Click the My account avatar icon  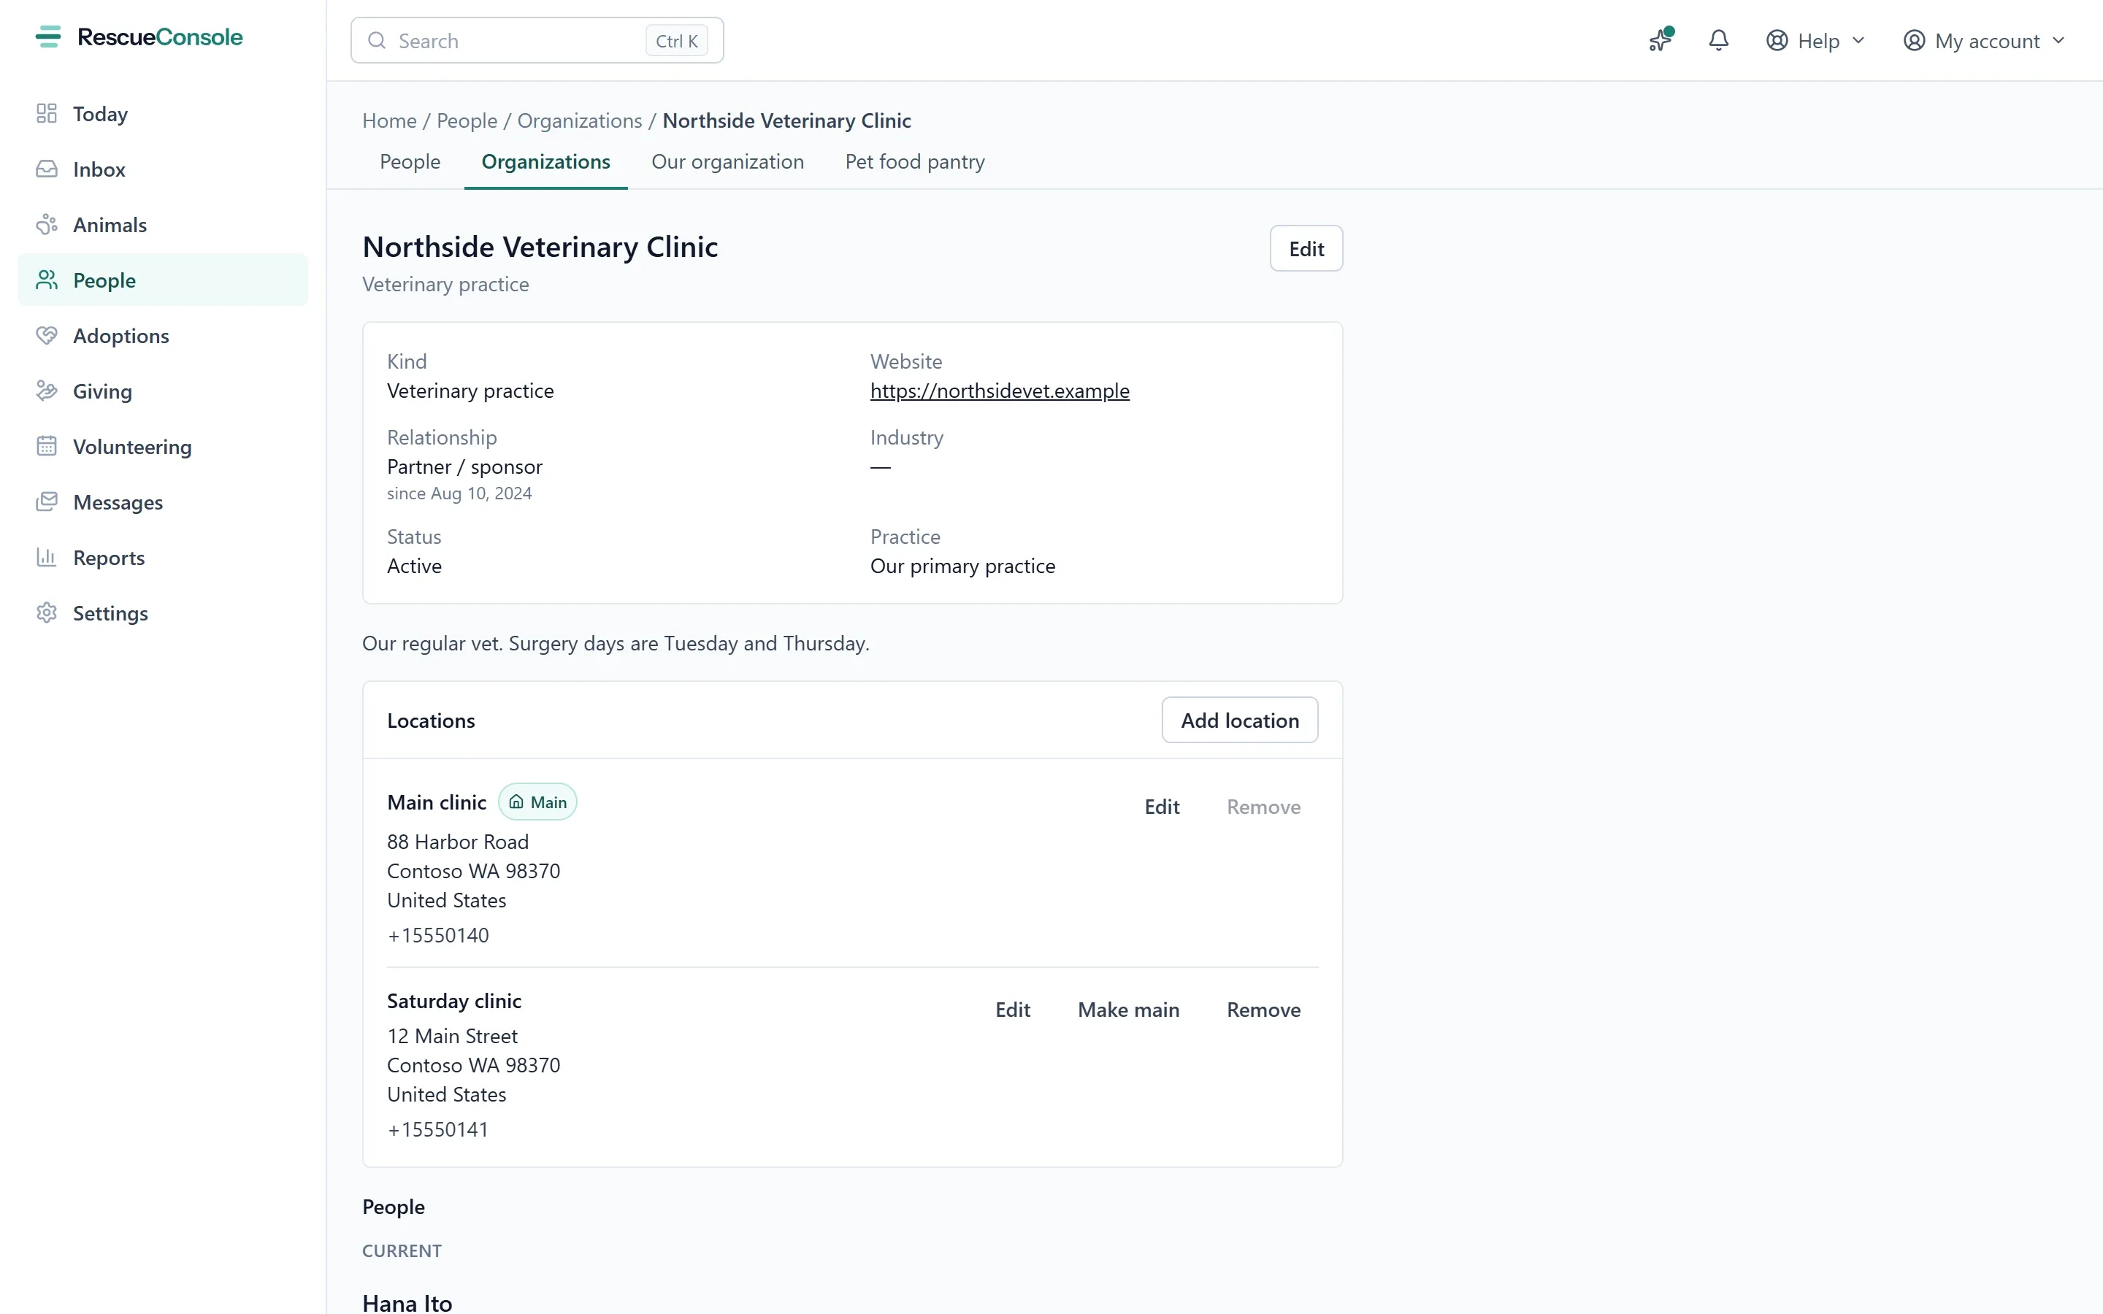click(1915, 41)
